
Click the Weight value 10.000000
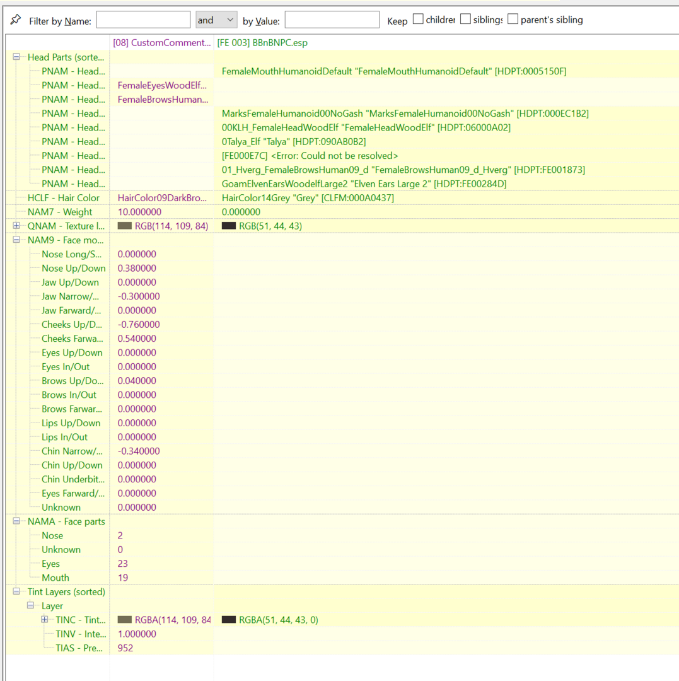(x=139, y=212)
